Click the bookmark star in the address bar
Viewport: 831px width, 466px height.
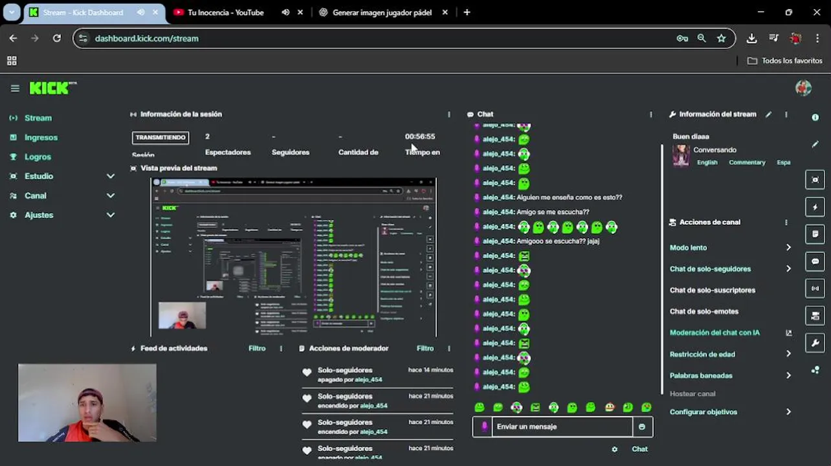(721, 38)
